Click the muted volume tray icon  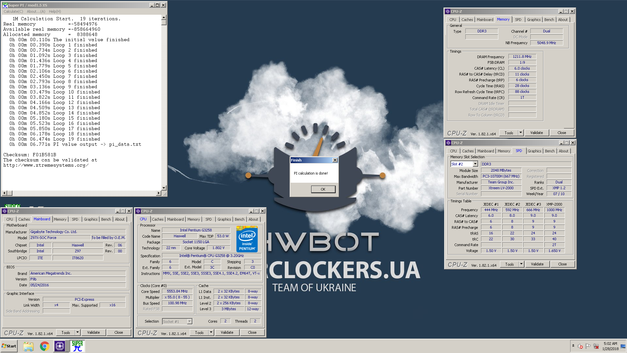(580, 346)
